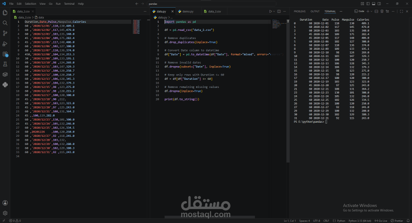
Task: Open the Python extension sidebar icon
Action: pyautogui.click(x=5, y=84)
